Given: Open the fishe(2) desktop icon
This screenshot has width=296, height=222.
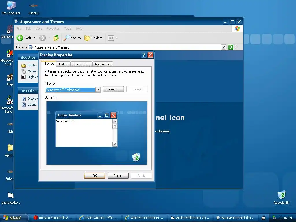Looking at the screenshot, I should coord(34,8).
